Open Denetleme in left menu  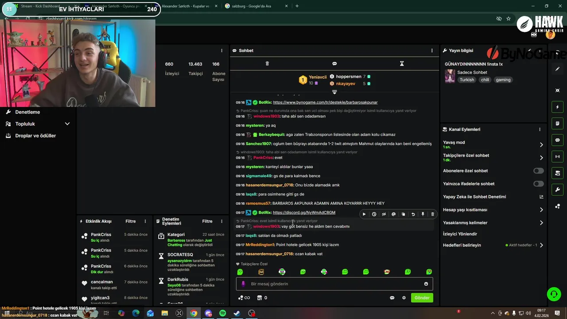pos(27,112)
